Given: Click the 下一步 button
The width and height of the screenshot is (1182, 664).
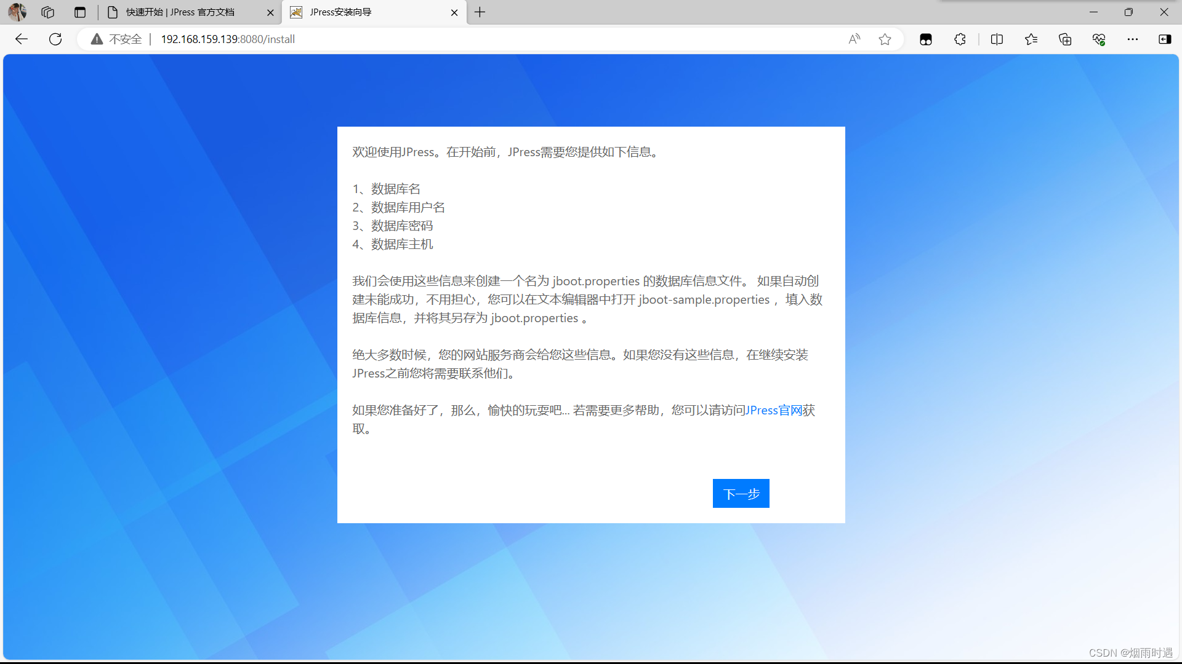Looking at the screenshot, I should pos(741,494).
